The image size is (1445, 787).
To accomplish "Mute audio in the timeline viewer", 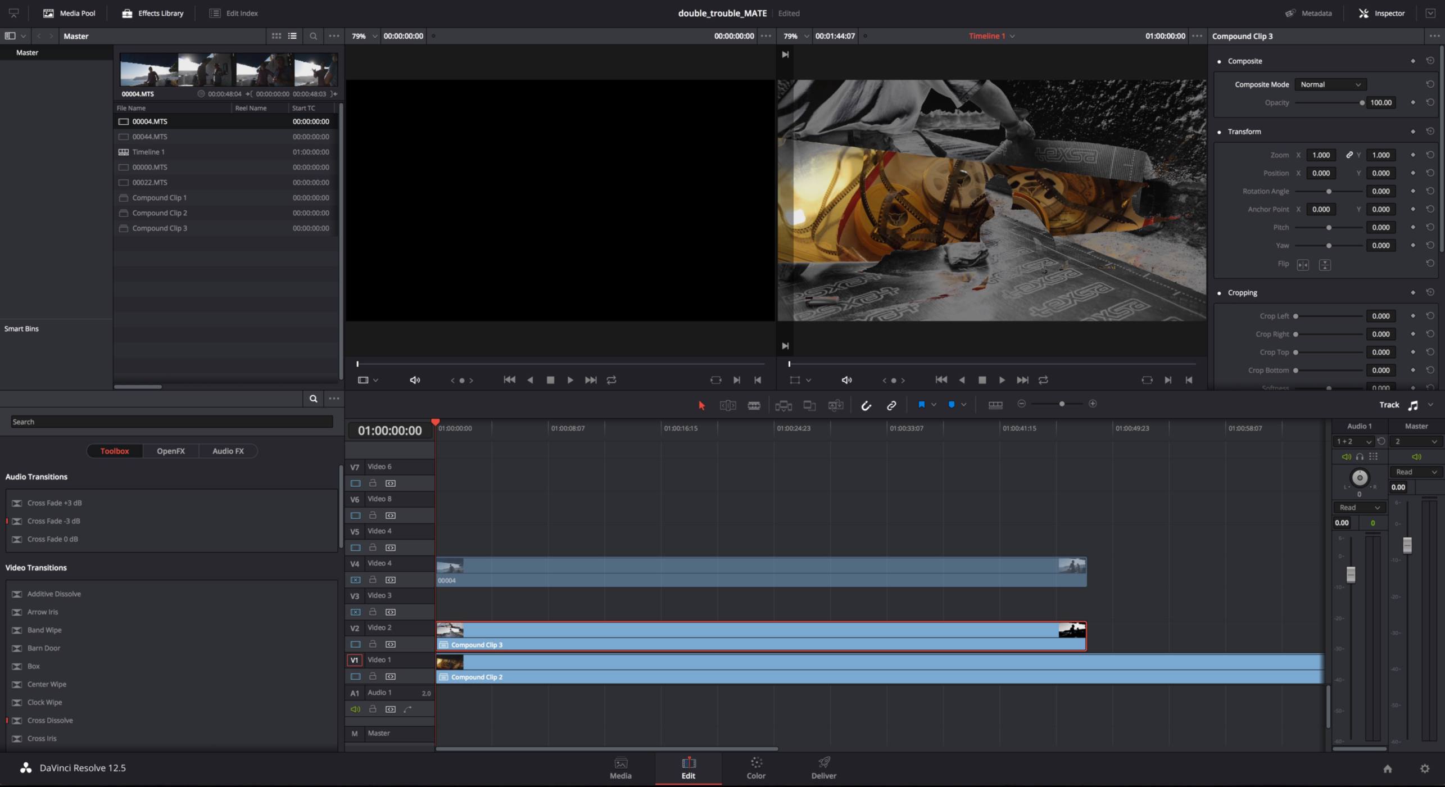I will 846,381.
